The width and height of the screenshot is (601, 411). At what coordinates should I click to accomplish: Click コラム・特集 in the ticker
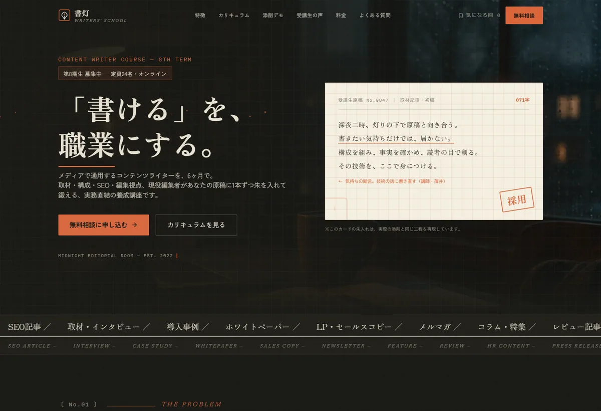502,327
